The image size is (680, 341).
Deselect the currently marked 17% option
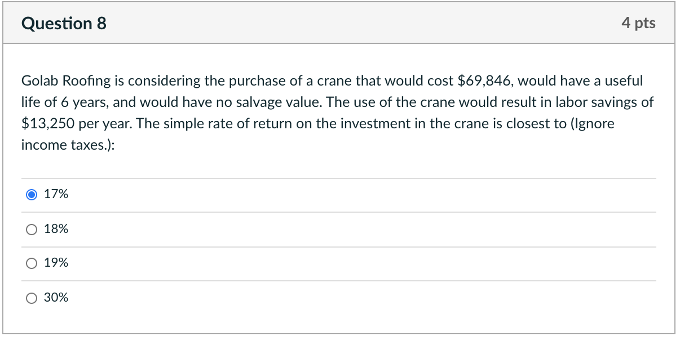(32, 194)
